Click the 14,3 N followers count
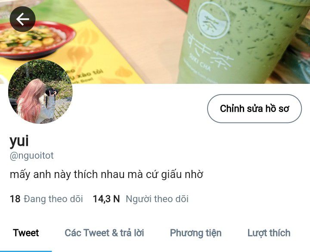Viewport: 310px width, 252px height. [x=106, y=199]
